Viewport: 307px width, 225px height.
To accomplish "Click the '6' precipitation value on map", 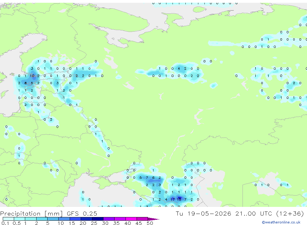I will click(x=153, y=178).
